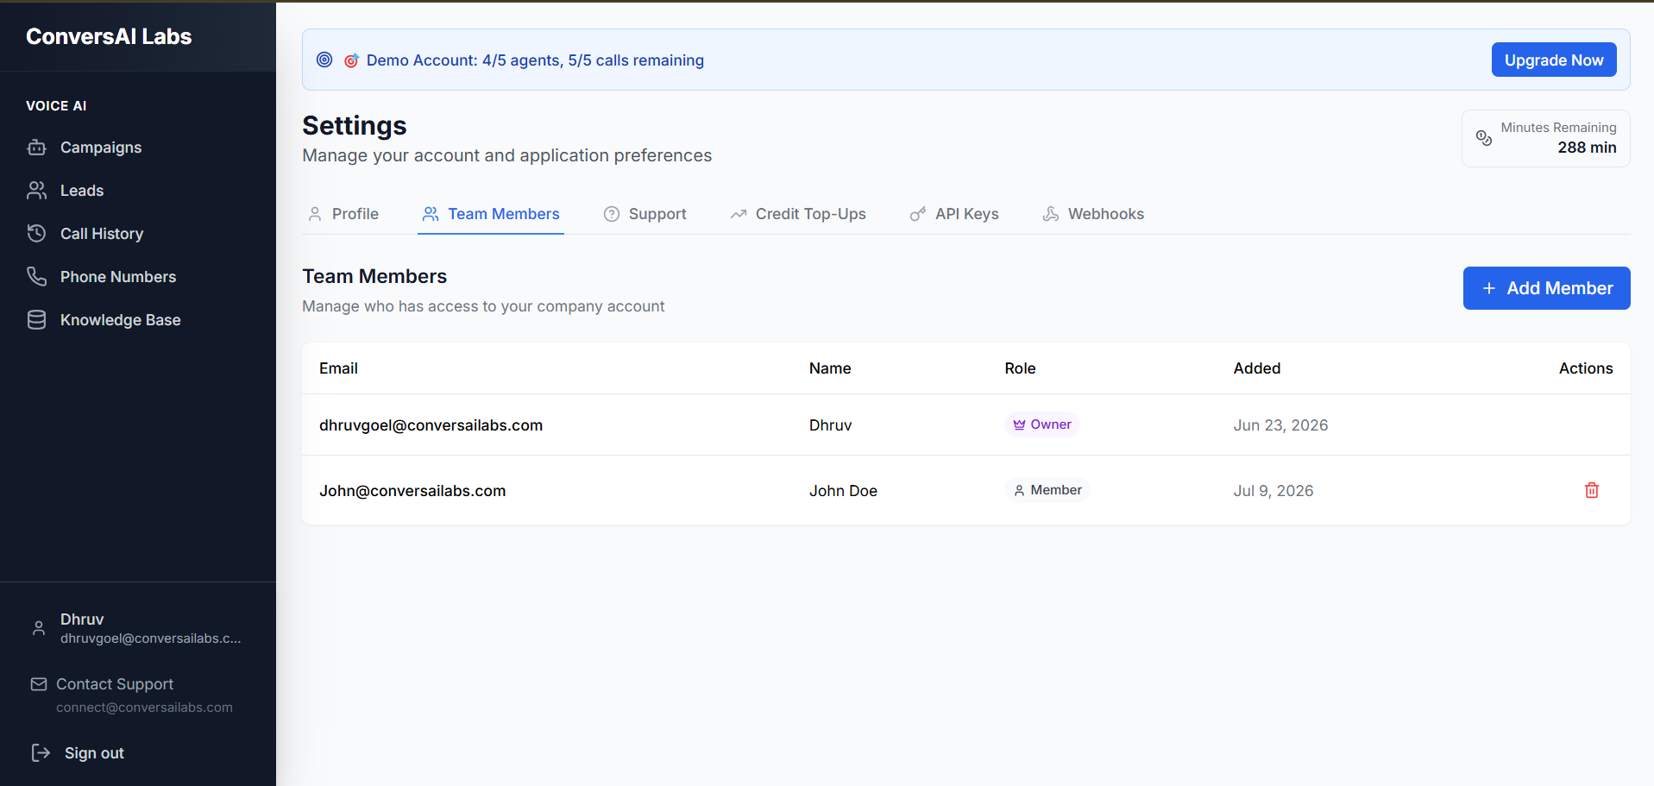Switch to the Profile tab

(343, 214)
